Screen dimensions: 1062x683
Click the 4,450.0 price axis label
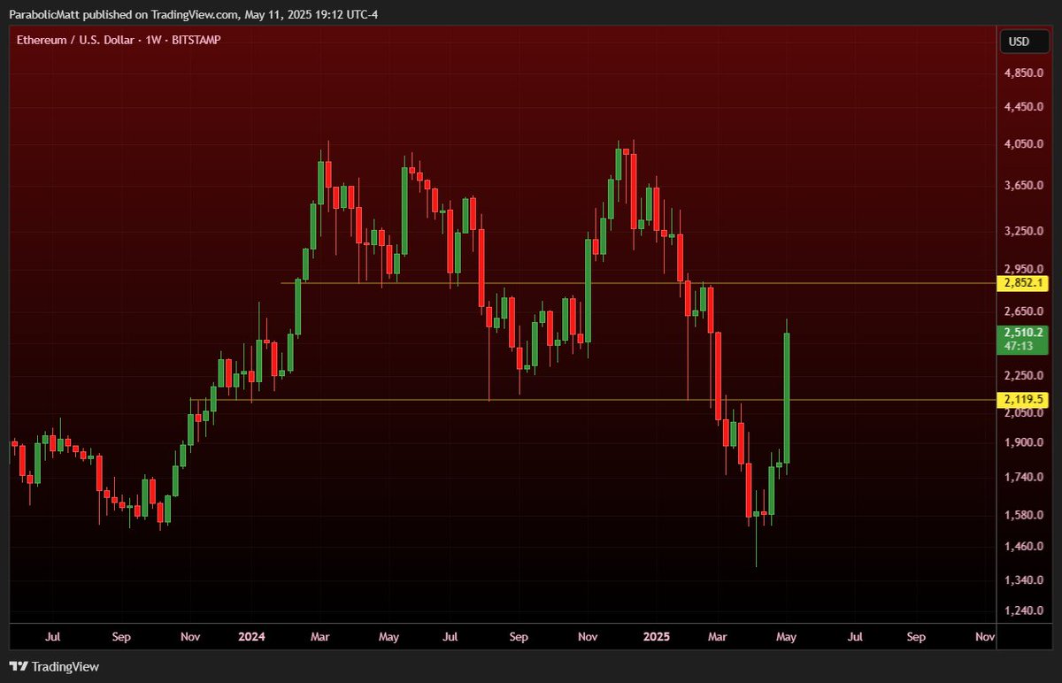click(1022, 107)
